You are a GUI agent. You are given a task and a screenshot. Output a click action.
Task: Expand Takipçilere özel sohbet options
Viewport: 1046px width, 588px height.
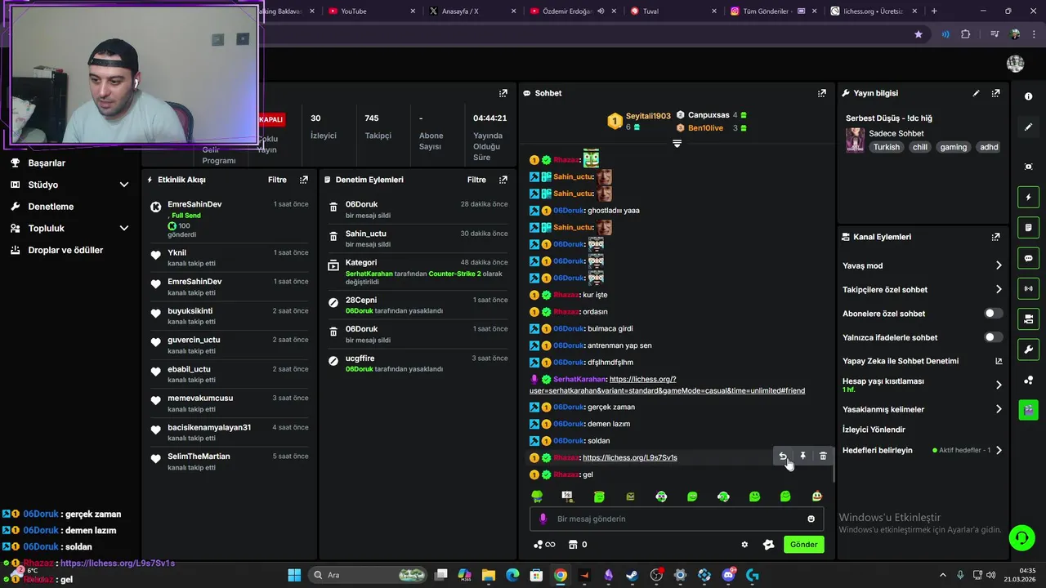click(x=999, y=289)
